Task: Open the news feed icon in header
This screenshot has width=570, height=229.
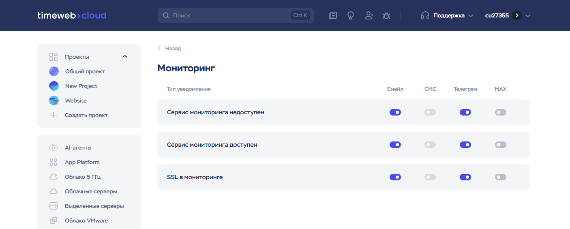Action: pyautogui.click(x=333, y=15)
